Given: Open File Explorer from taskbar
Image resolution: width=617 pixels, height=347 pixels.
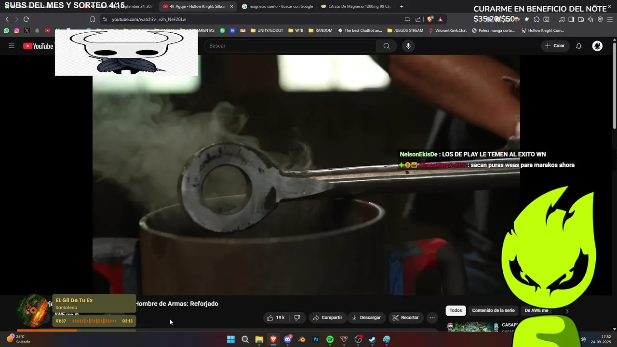Looking at the screenshot, I should (259, 339).
